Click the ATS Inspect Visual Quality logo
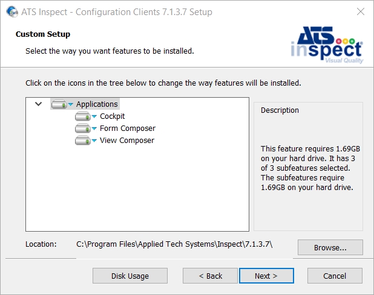Viewport: 374px width, 295px height. [x=327, y=45]
